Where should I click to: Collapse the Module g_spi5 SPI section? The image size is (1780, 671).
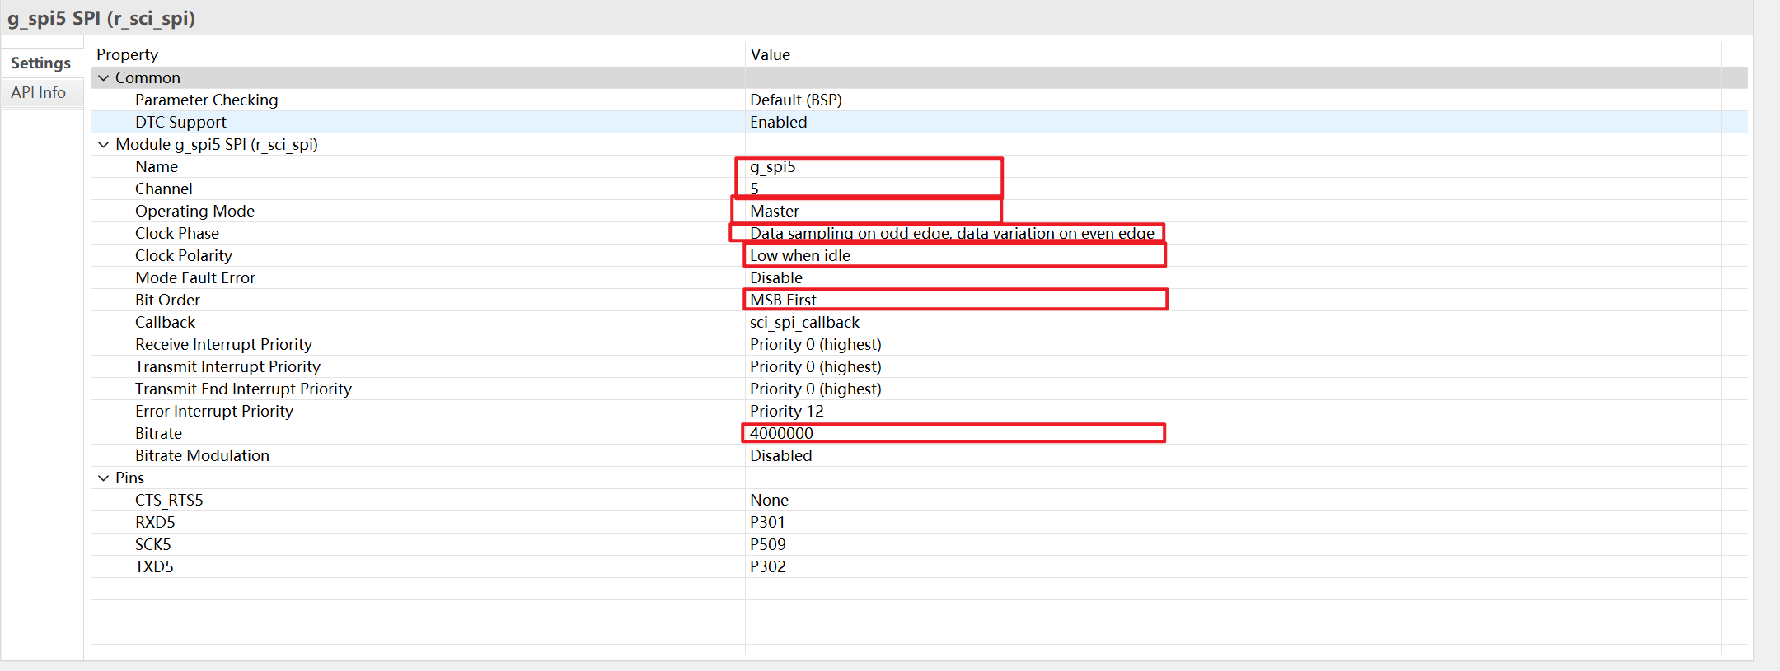(104, 145)
